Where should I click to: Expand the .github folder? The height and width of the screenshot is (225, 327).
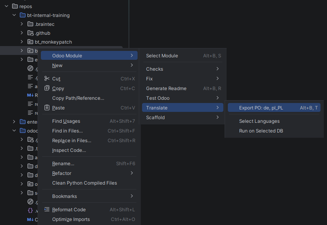click(x=22, y=33)
